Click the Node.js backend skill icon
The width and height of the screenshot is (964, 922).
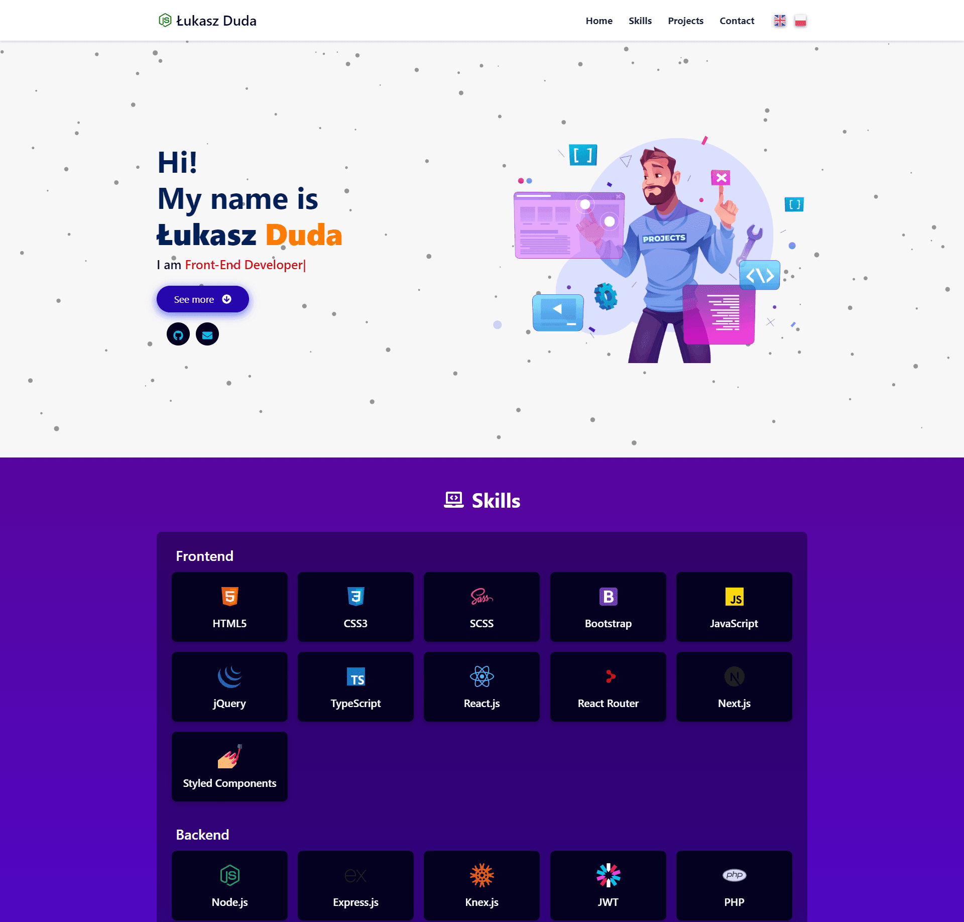pos(230,874)
